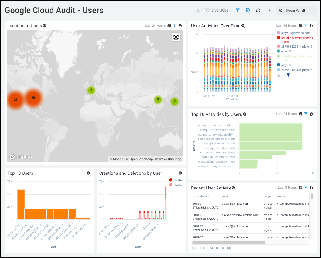Copy the Top 10 Activities by Users panel
The height and width of the screenshot is (258, 321).
pyautogui.click(x=300, y=114)
